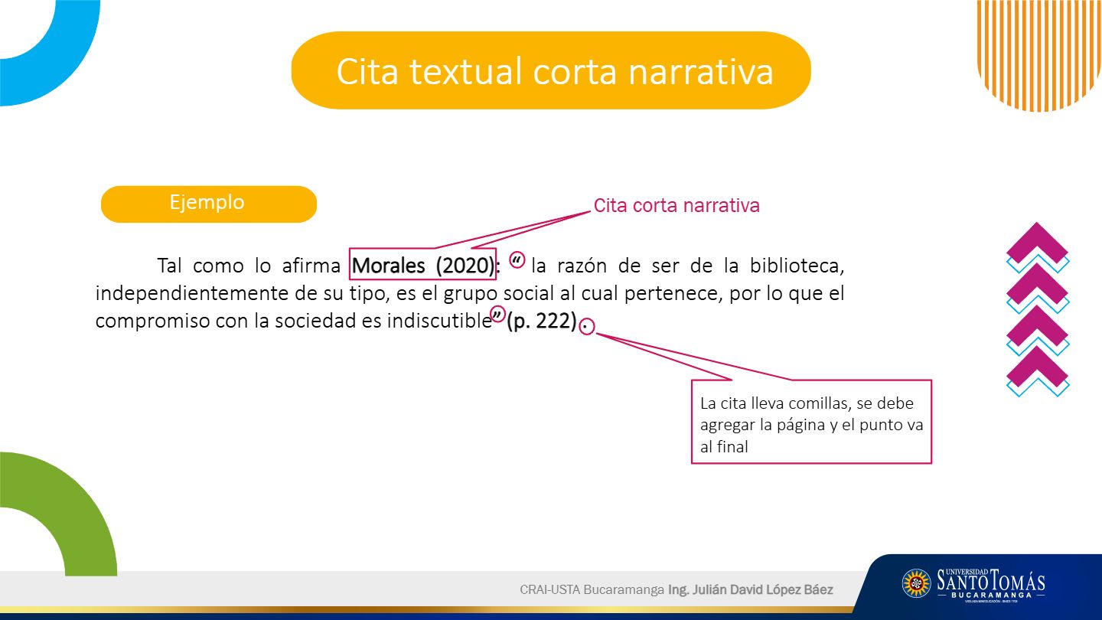
Task: Click the yellow "Ejemplo" pill label
Action: pos(208,204)
